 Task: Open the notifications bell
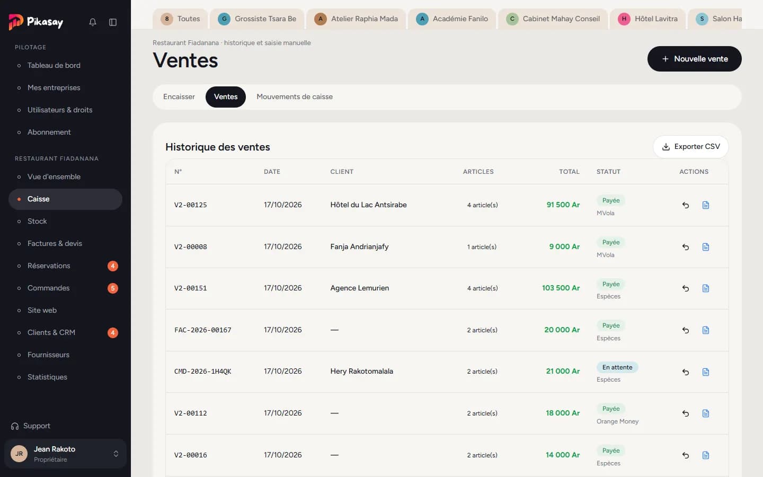(x=93, y=22)
